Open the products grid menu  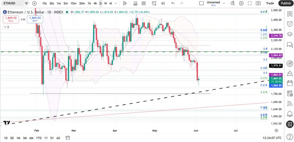click(x=290, y=124)
